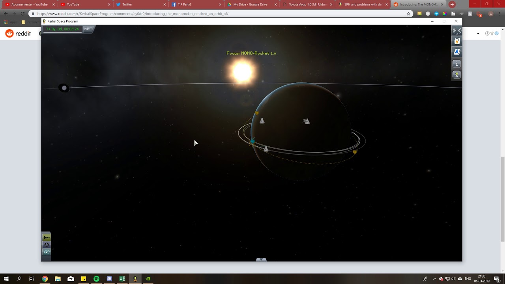The image size is (505, 284).
Task: Click the page scrollbar thumb
Action: (x=502, y=199)
